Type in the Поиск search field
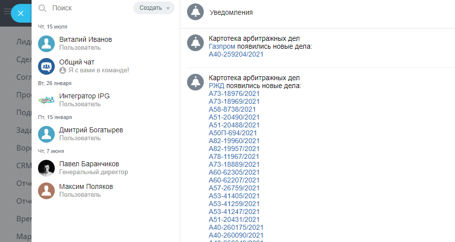The height and width of the screenshot is (242, 455). [x=89, y=8]
